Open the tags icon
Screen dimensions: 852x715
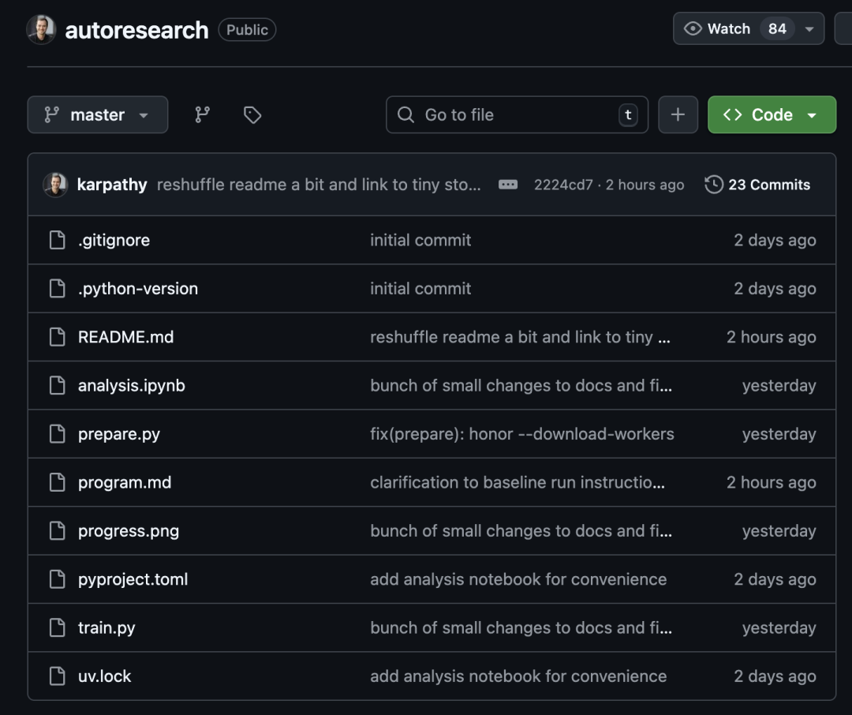(x=252, y=115)
